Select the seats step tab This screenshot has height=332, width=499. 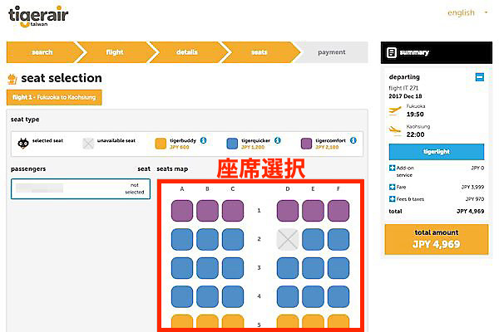(259, 52)
